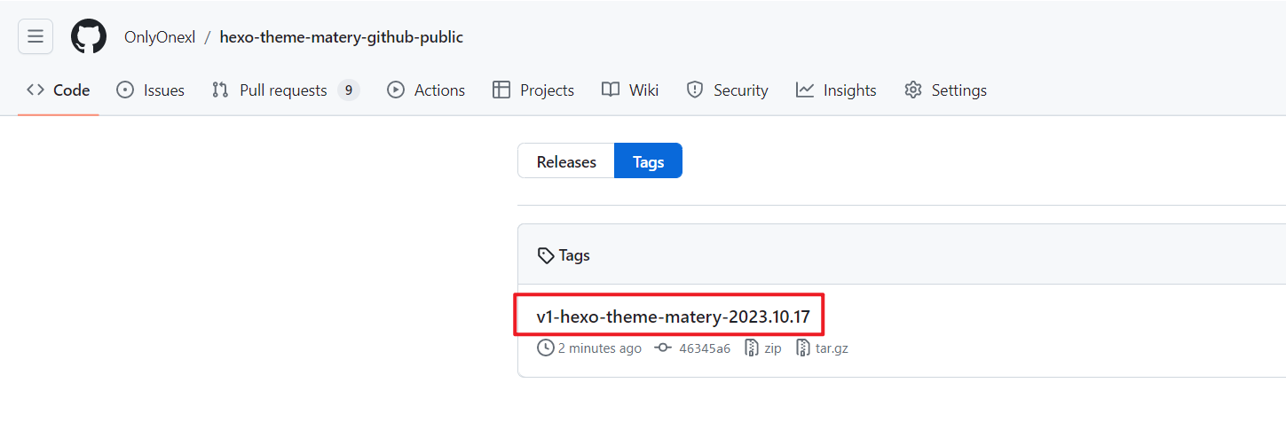Viewport: 1286px width, 422px height.
Task: Click the Insights graph icon
Action: pos(805,90)
